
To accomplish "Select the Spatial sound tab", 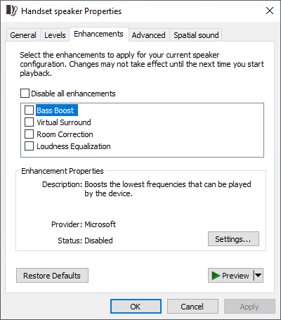I will 196,35.
